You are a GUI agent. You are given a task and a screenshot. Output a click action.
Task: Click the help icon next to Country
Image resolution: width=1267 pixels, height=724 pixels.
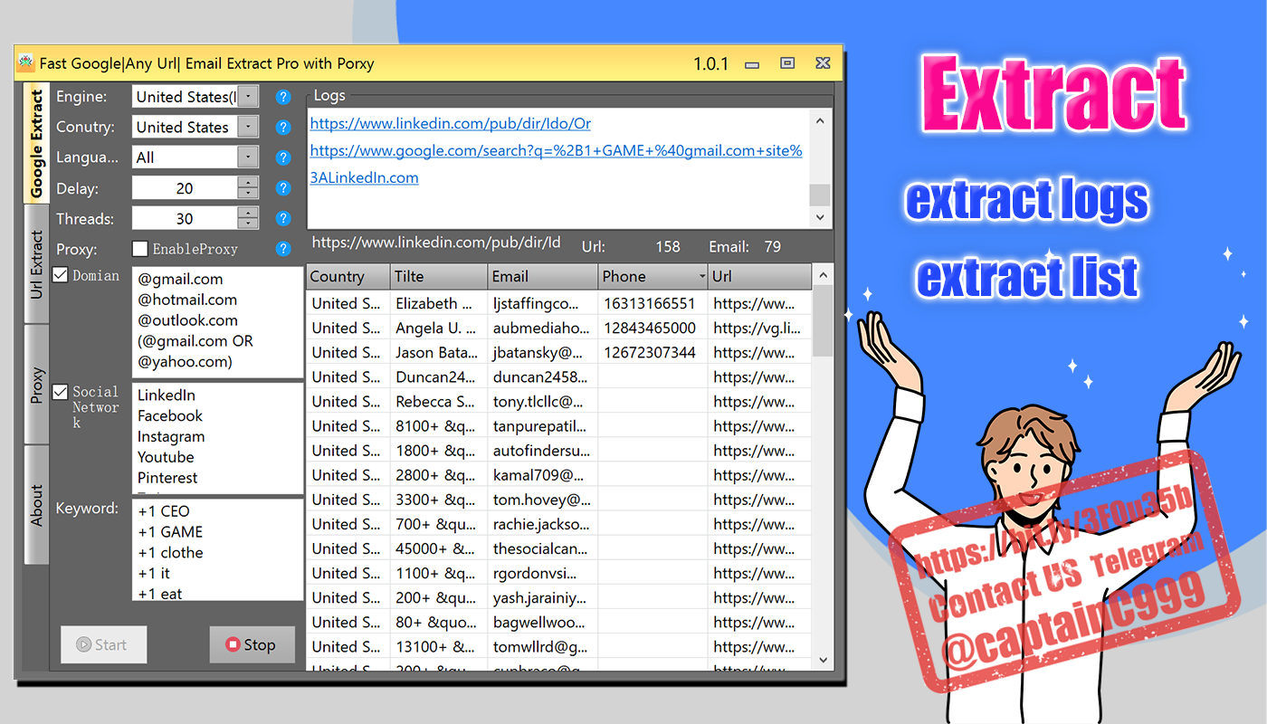pos(283,127)
